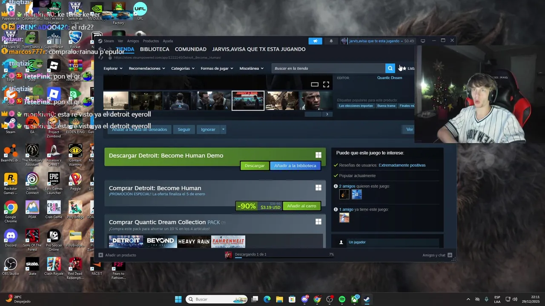This screenshot has width=545, height=306.
Task: Switch Steam to Big Picture mode icon
Action: [423, 41]
